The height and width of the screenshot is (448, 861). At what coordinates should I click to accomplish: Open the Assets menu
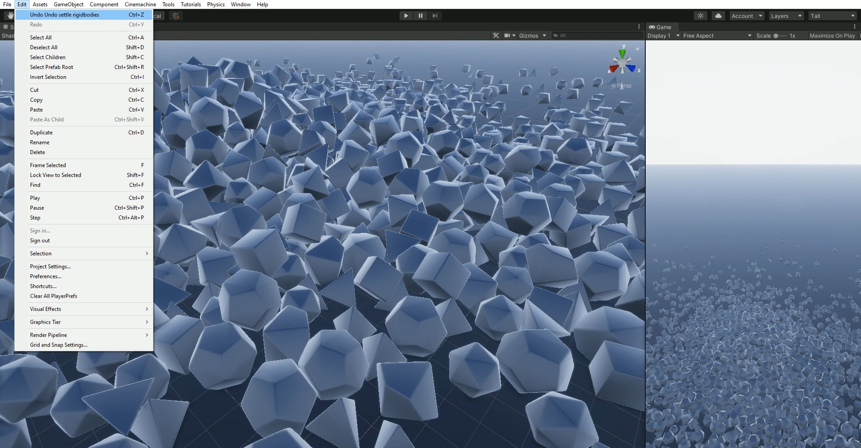[40, 4]
